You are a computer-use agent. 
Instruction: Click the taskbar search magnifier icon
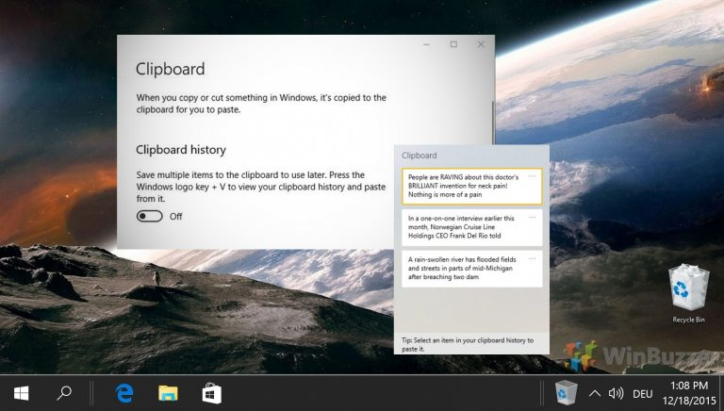64,393
